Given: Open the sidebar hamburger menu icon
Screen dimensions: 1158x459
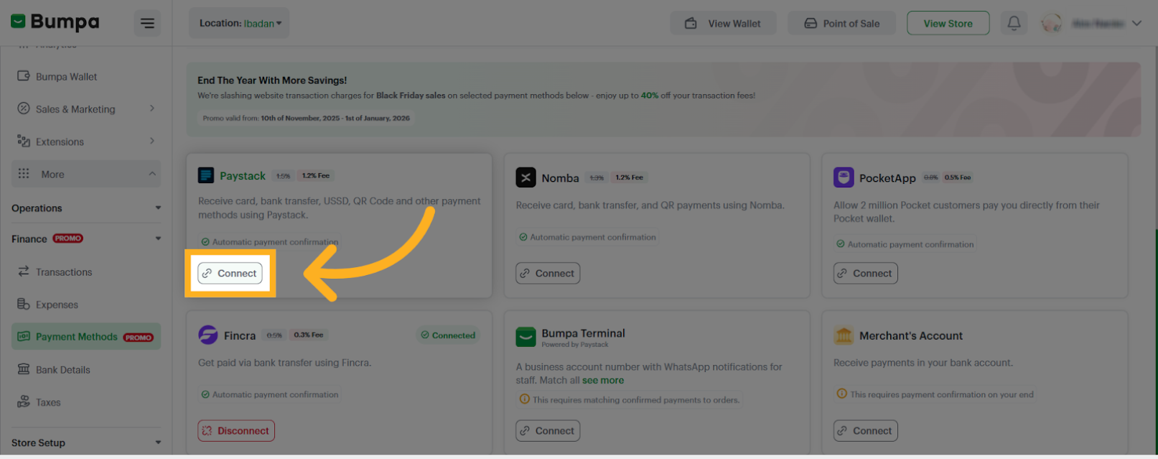Looking at the screenshot, I should (147, 22).
